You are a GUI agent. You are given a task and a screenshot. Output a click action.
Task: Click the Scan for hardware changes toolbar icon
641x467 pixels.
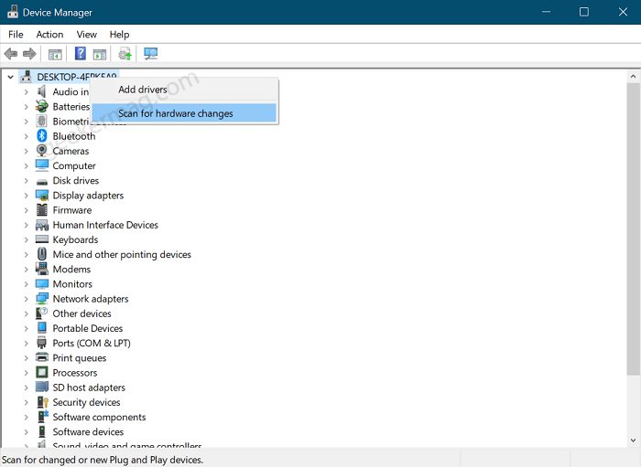(151, 53)
